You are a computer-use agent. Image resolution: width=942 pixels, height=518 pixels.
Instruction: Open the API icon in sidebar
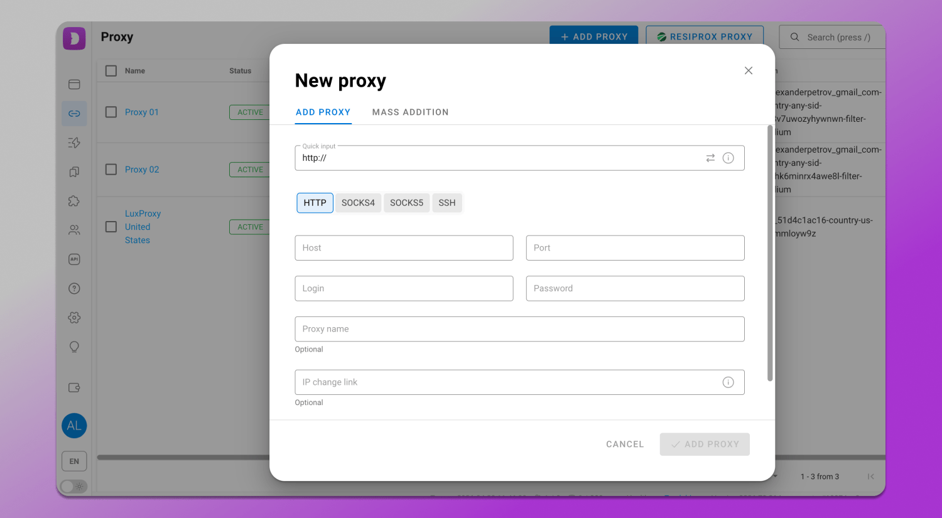point(74,259)
